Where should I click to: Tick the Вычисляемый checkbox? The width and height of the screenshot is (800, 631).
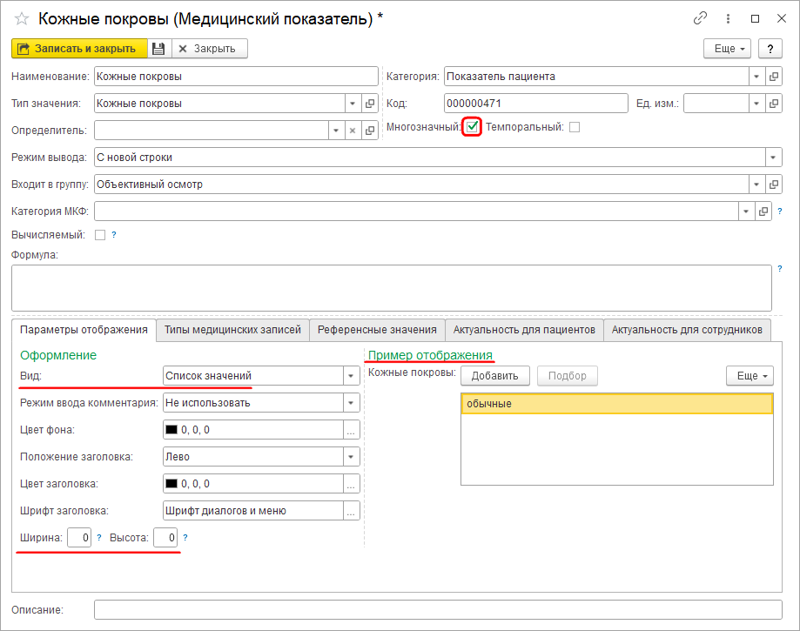click(100, 235)
